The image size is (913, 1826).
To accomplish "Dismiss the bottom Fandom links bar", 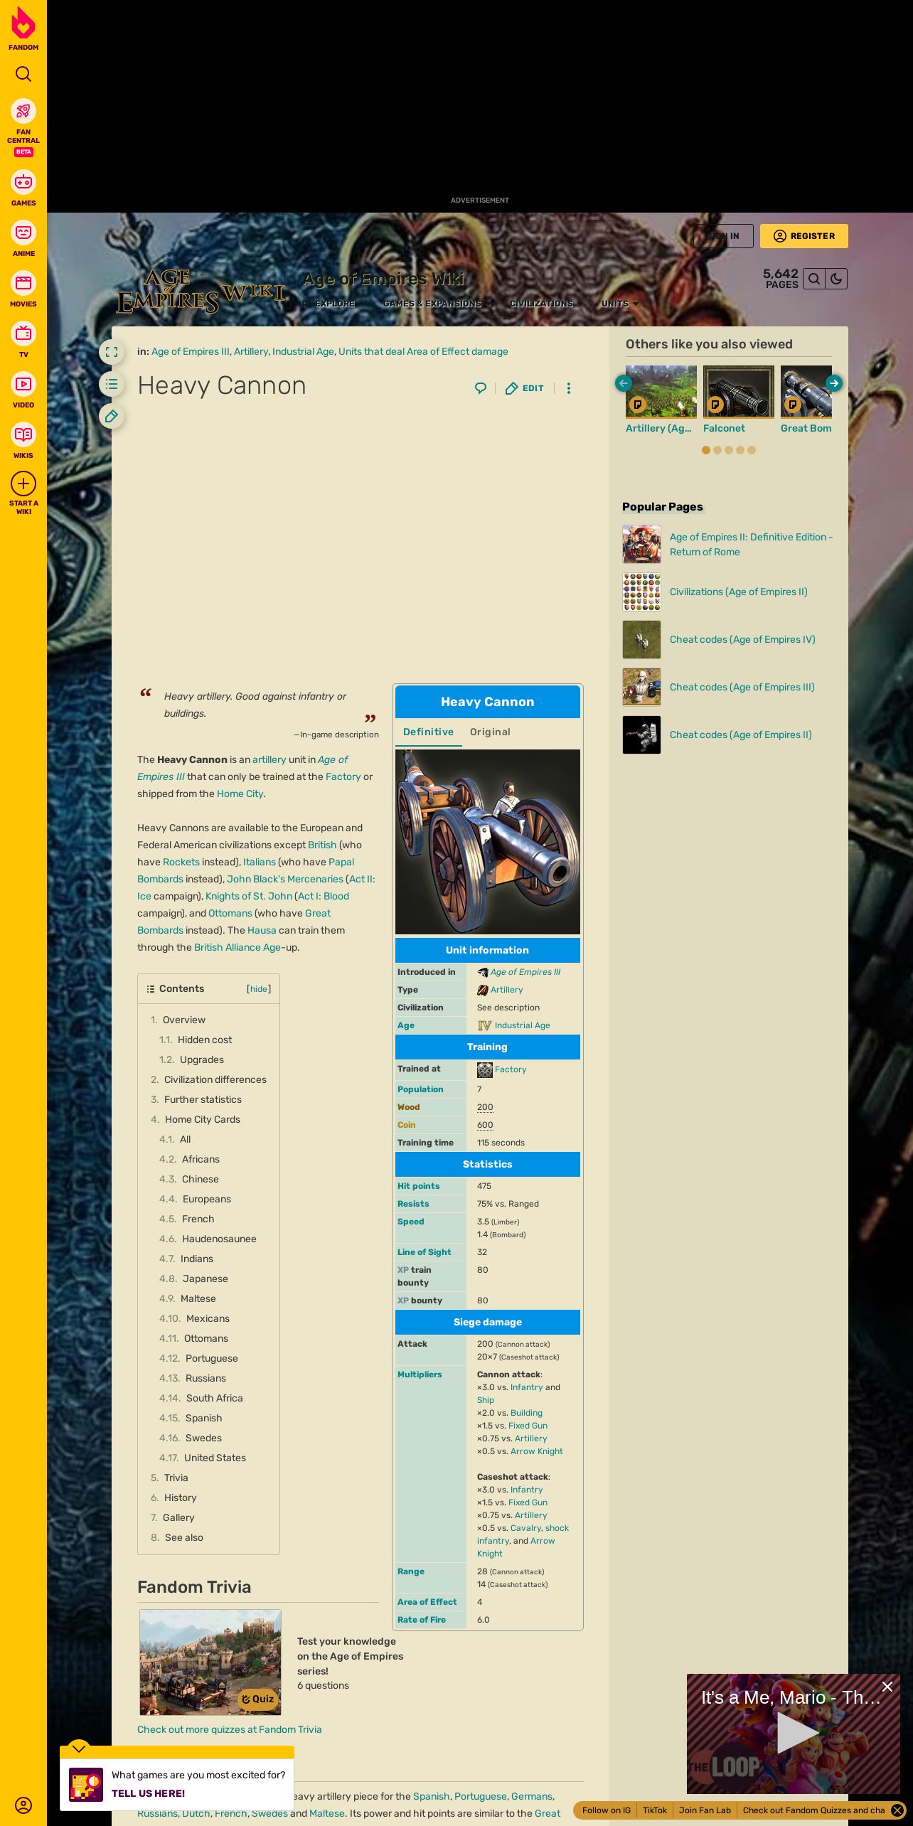I will click(x=897, y=1810).
